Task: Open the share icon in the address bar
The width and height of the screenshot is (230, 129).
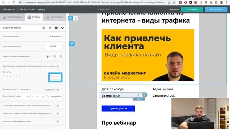Action: (x=169, y=3)
